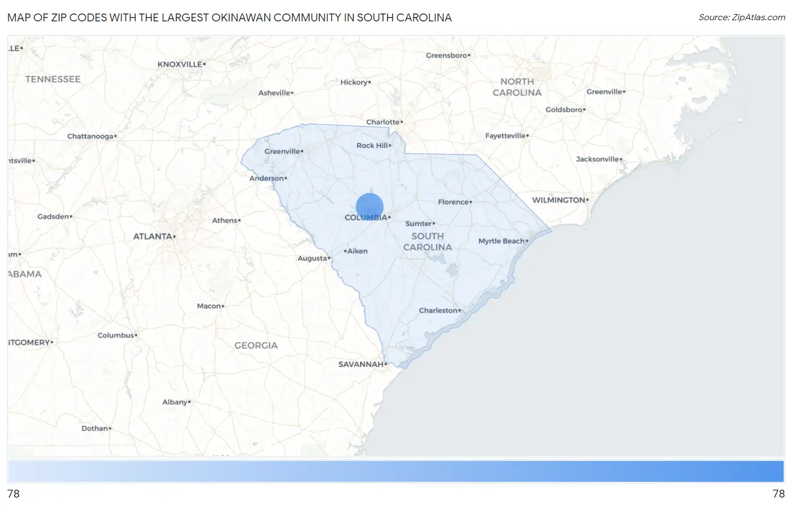Click the Greensboro city label

click(447, 55)
